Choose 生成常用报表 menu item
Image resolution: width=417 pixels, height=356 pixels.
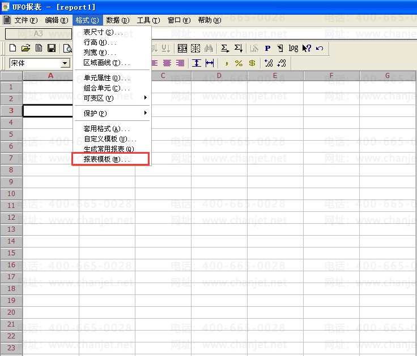pos(112,149)
